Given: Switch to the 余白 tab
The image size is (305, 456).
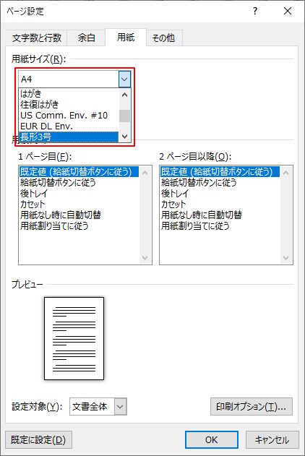Looking at the screenshot, I should pos(86,38).
